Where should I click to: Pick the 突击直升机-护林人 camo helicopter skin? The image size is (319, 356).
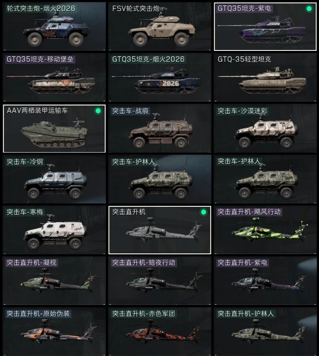265,331
